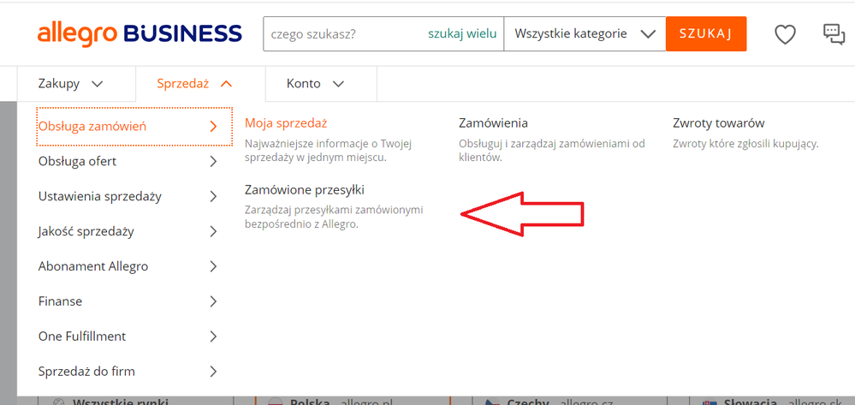Select 'Obsługa zamówień' submenu item
This screenshot has width=855, height=405.
(134, 127)
